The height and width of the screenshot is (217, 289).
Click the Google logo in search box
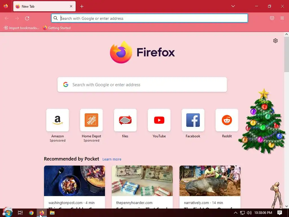click(x=66, y=84)
